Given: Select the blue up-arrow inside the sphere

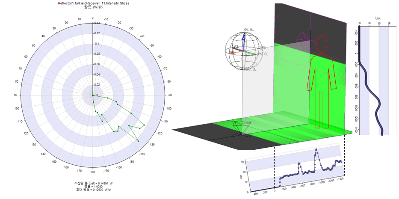Looking at the screenshot, I should (243, 40).
